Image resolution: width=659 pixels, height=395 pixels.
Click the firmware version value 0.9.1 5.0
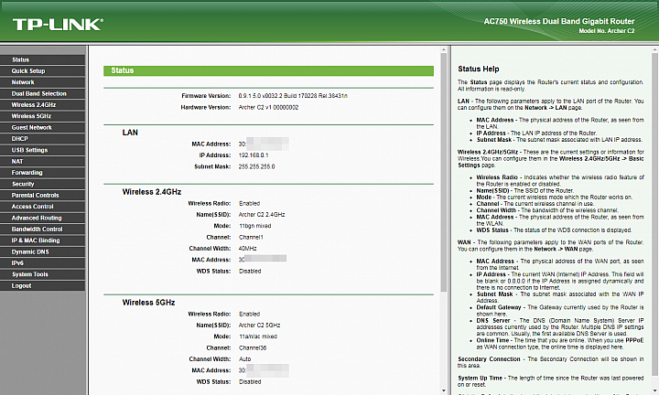(x=293, y=96)
